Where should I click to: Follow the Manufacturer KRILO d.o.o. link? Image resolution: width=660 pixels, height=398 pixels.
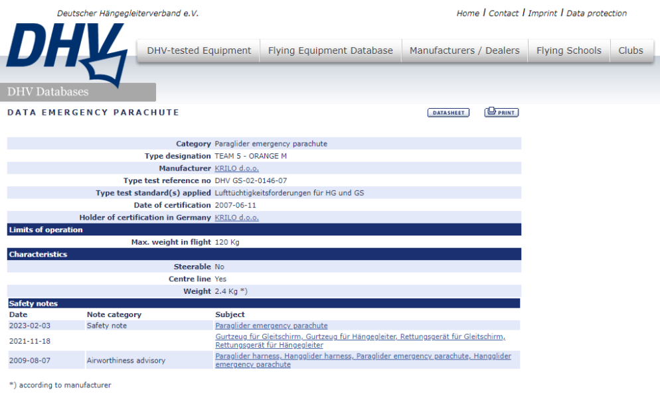236,168
